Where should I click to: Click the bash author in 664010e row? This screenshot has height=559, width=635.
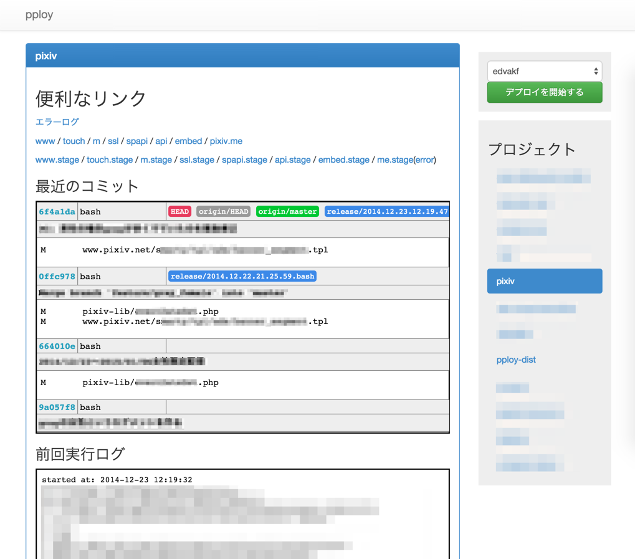[x=90, y=346]
